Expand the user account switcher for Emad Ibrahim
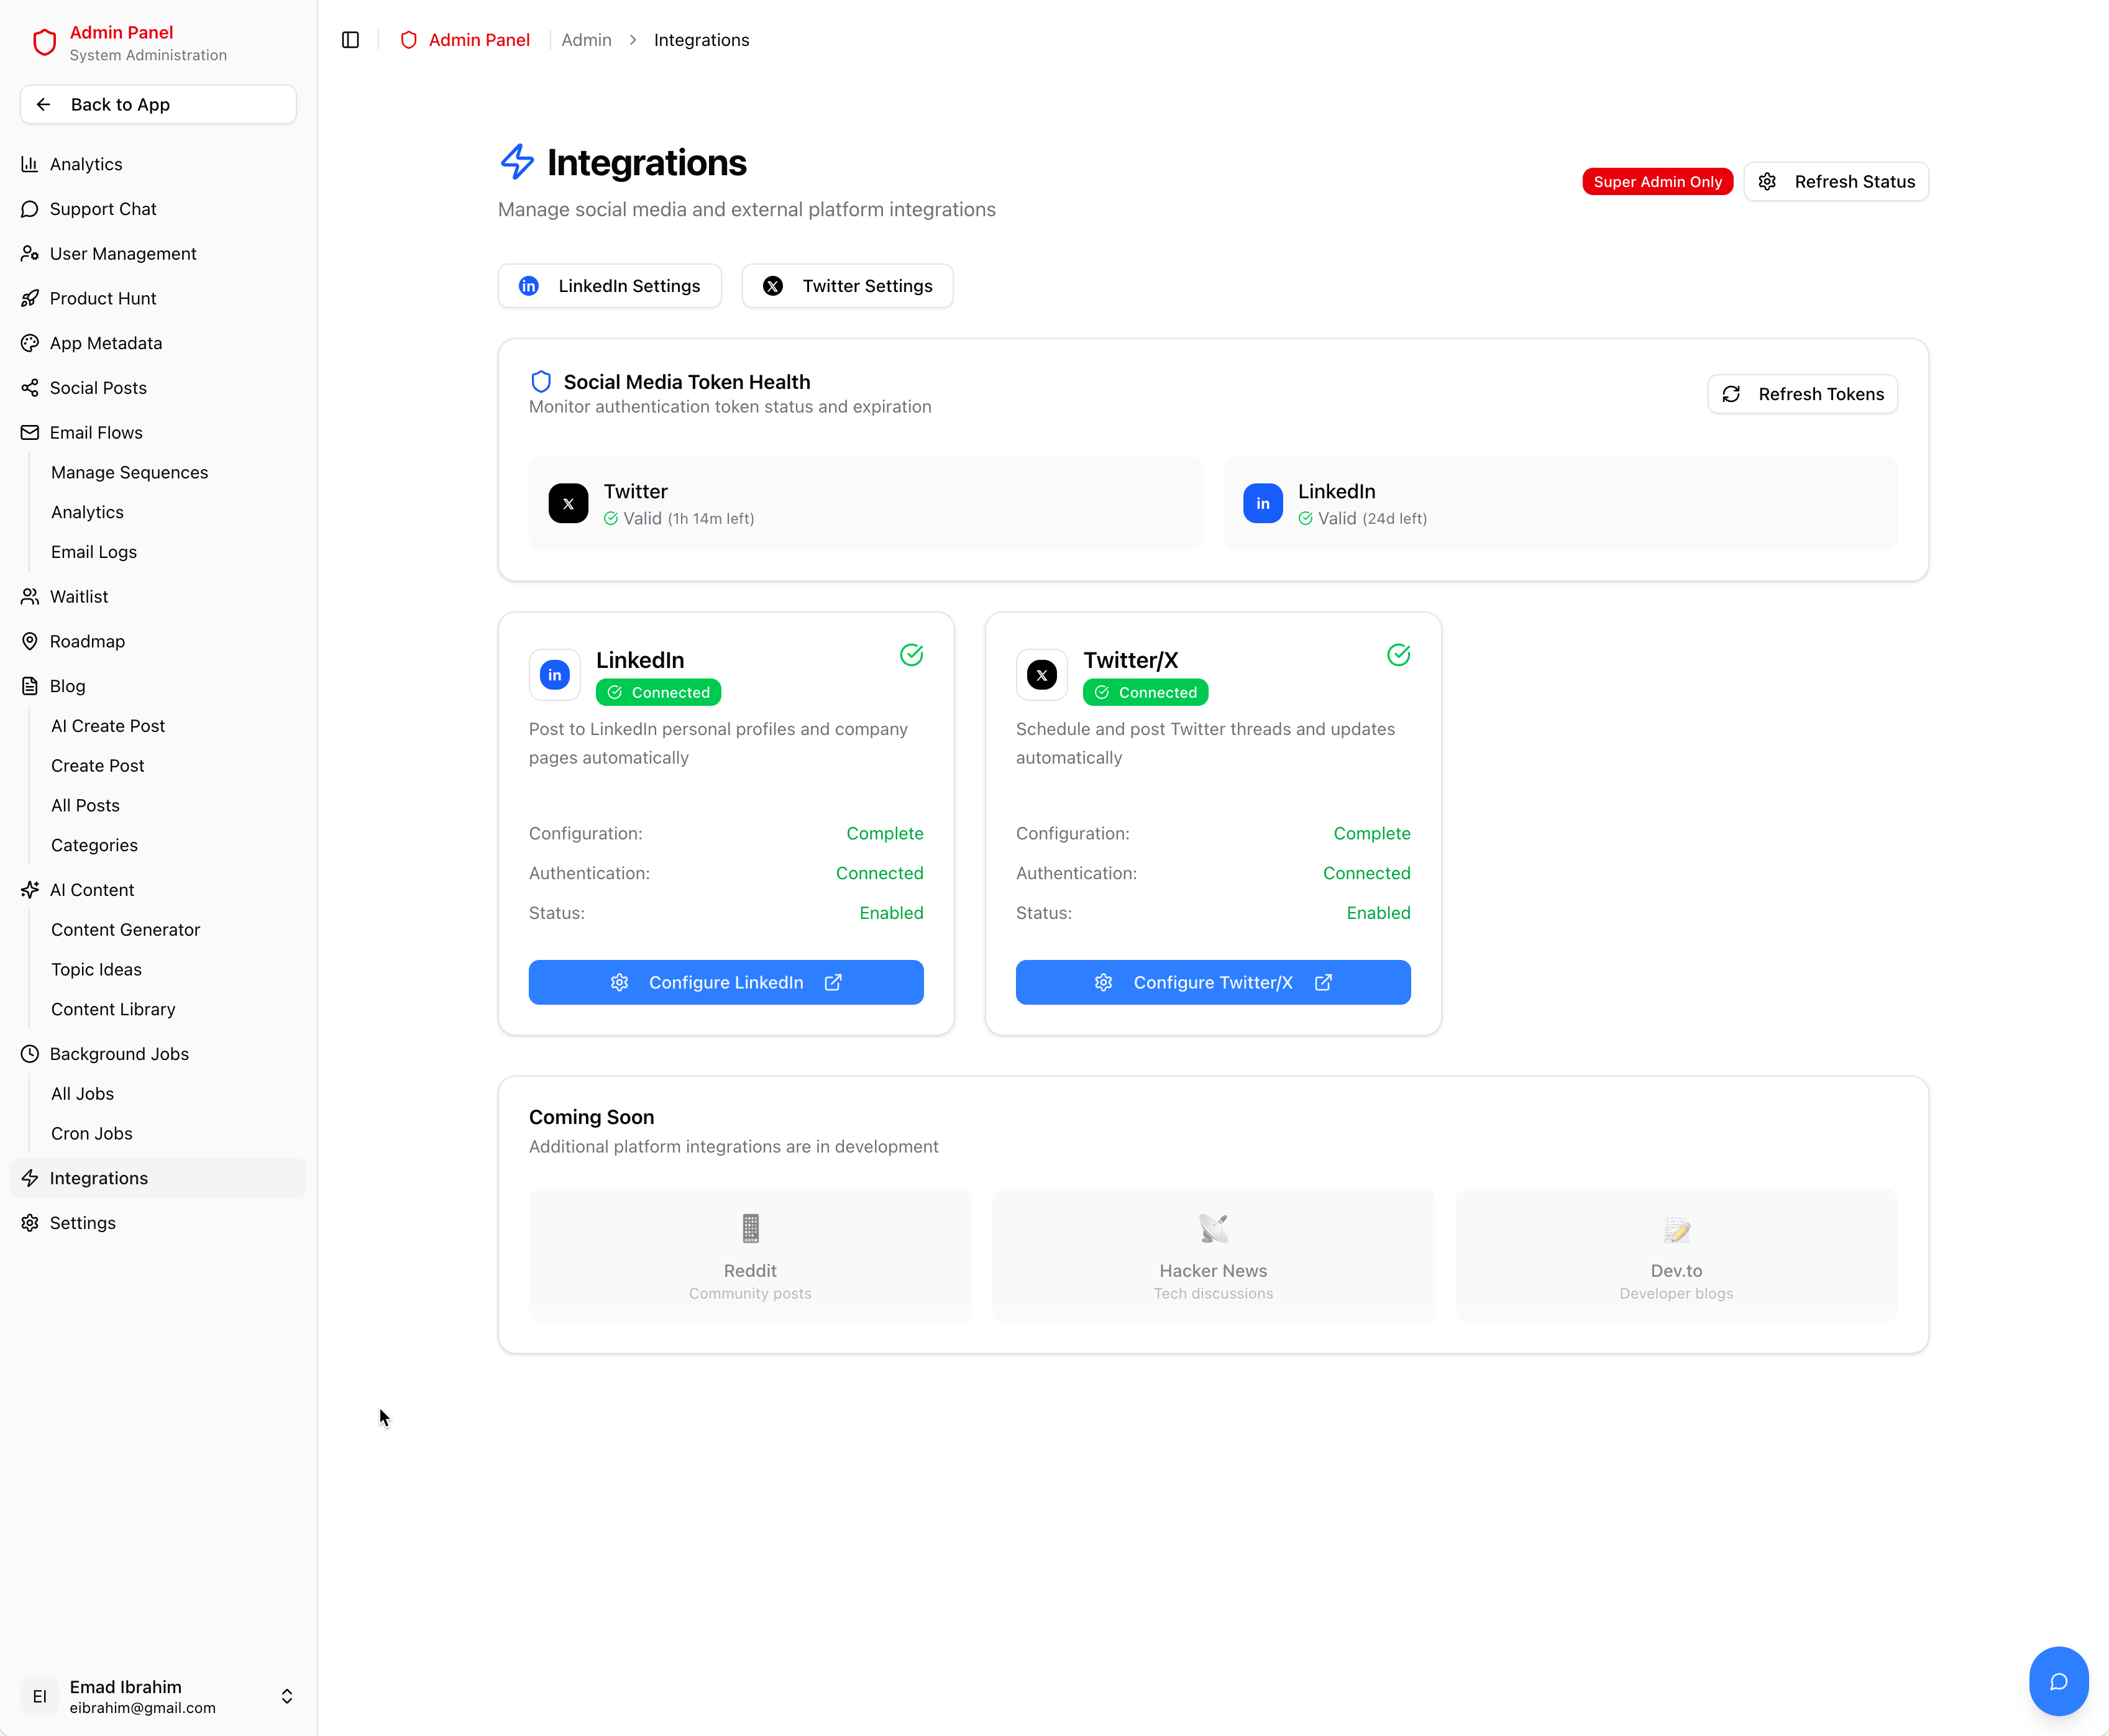Viewport: 2109px width, 1736px height. 286,1696
